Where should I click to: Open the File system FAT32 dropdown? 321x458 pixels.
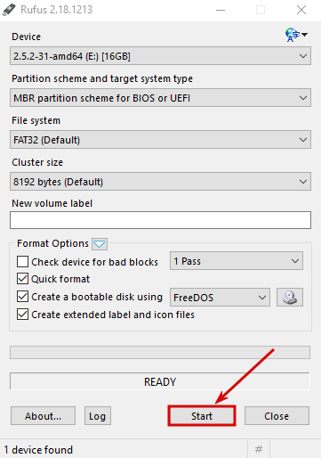coord(160,140)
